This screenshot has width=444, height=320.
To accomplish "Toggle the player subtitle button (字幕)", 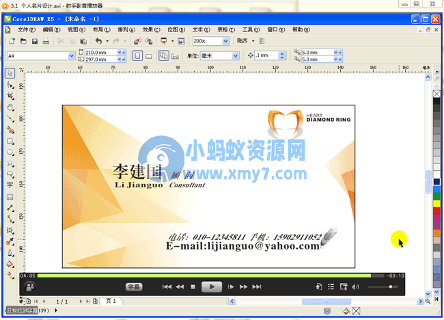I will click(134, 287).
